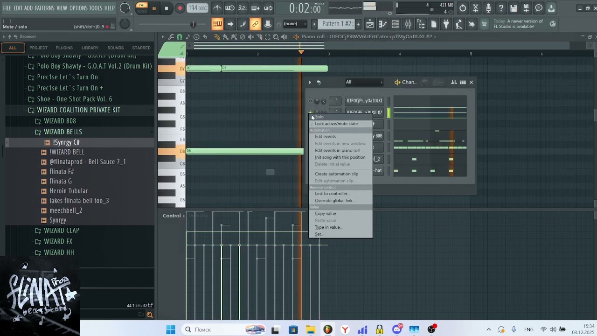
Task: Select the piano roll Paint brush tool
Action: click(x=225, y=37)
